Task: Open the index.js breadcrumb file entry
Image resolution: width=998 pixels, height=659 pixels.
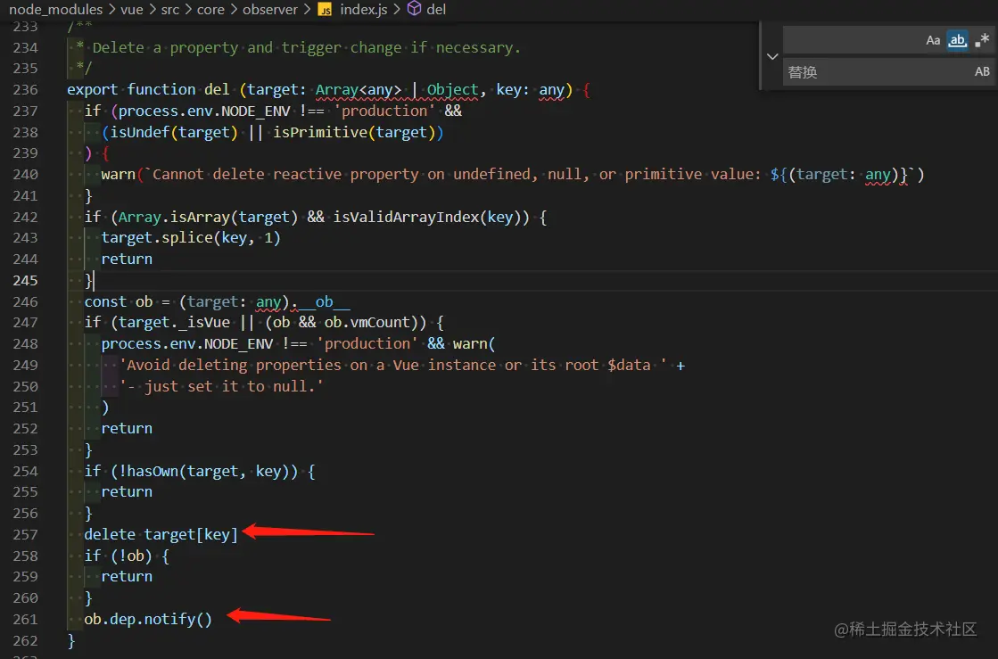Action: coord(363,10)
